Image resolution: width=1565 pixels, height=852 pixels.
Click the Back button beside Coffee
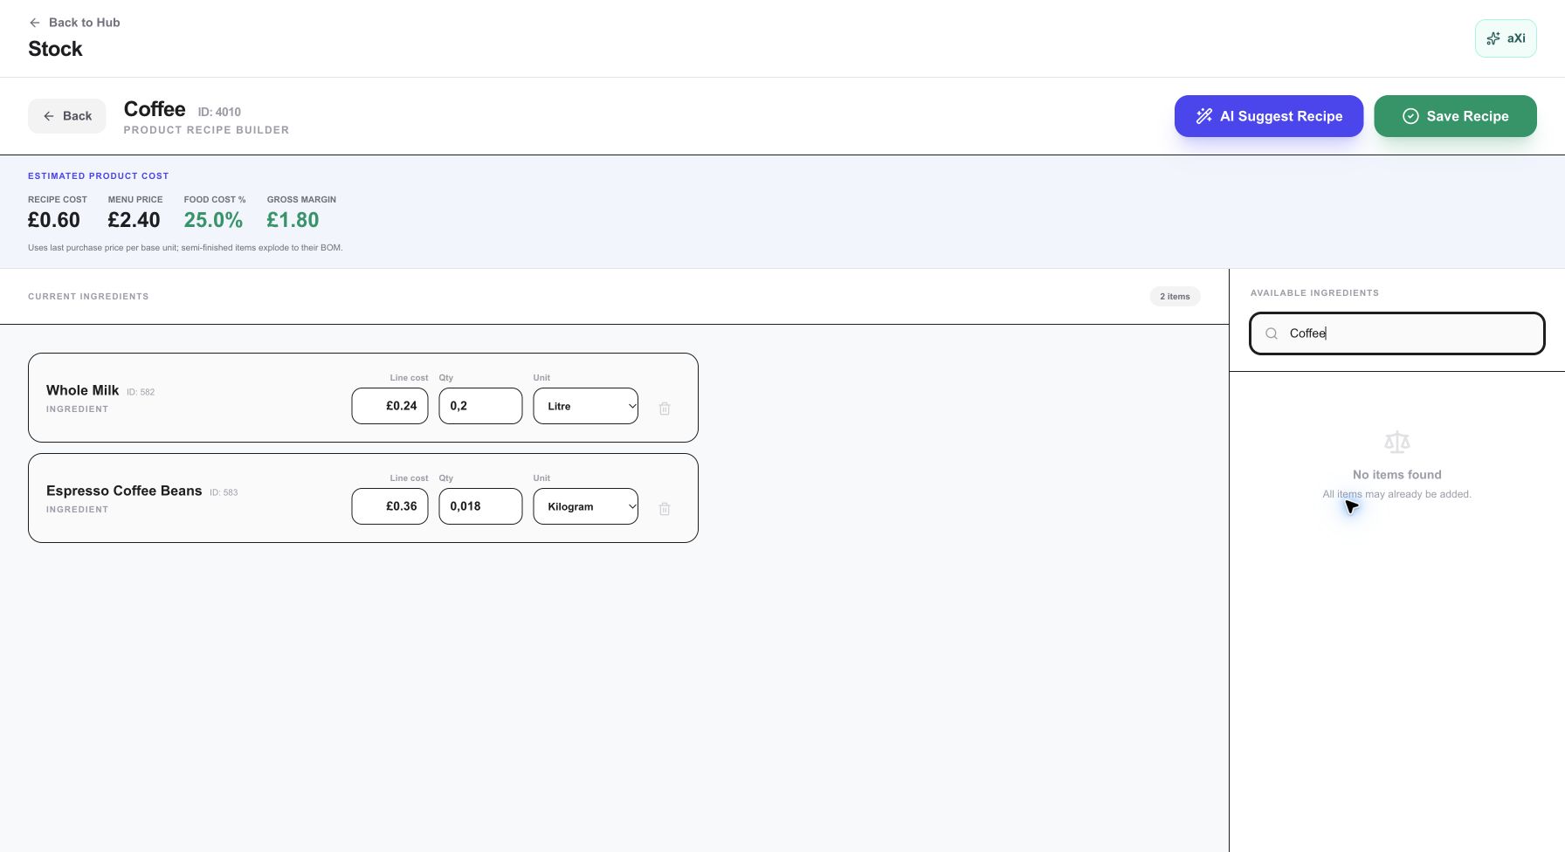[x=67, y=116]
